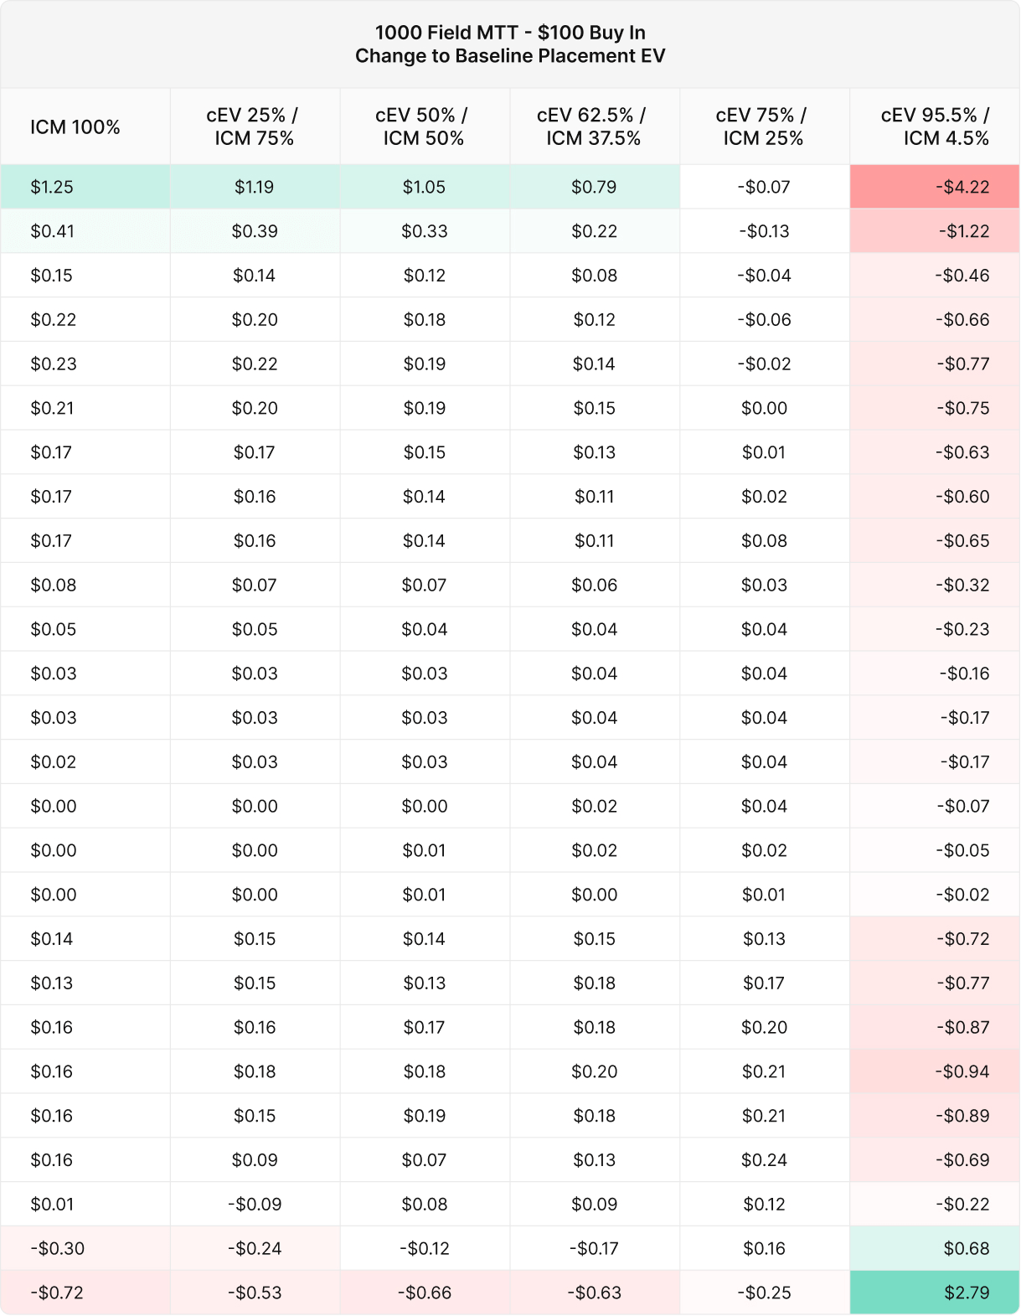The height and width of the screenshot is (1316, 1021).
Task: Select the $1.19 cell in the first row
Action: 254,187
